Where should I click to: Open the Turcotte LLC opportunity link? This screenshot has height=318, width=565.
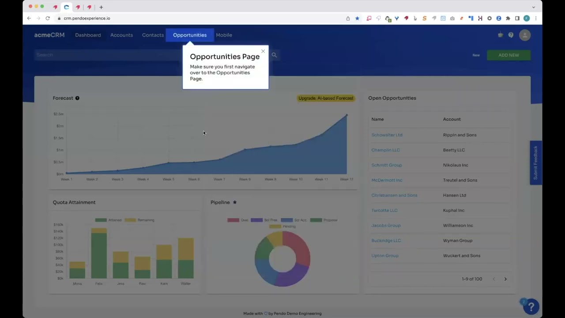click(384, 210)
